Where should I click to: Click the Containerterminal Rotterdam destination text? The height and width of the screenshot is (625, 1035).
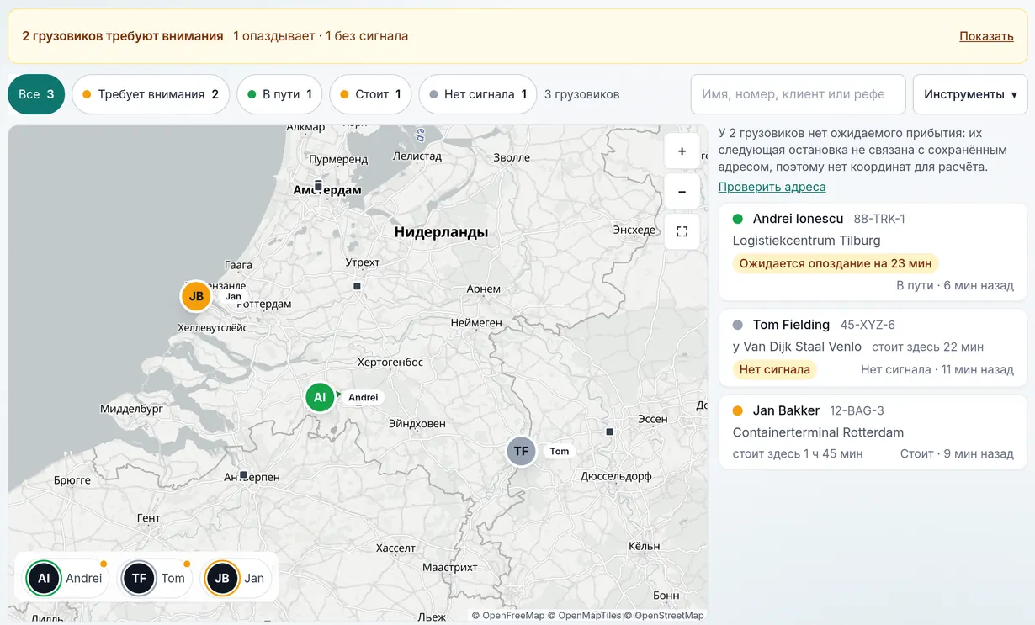coord(818,432)
